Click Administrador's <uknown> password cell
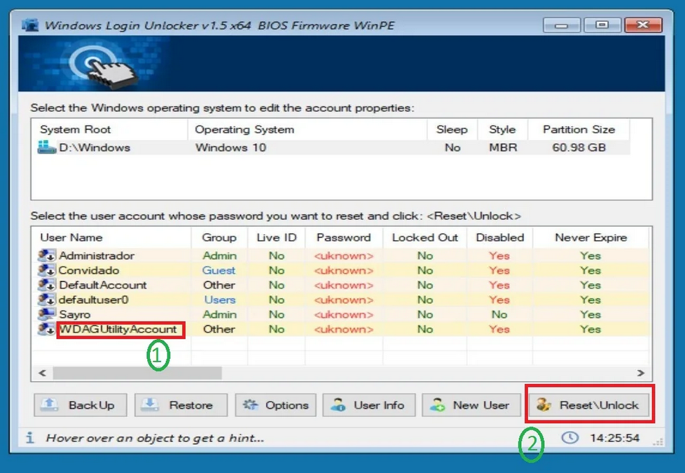The height and width of the screenshot is (473, 685). pos(344,256)
